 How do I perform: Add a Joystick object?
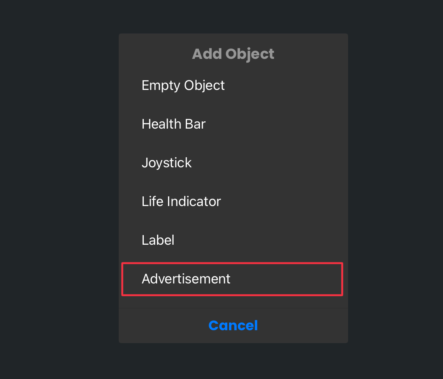233,163
